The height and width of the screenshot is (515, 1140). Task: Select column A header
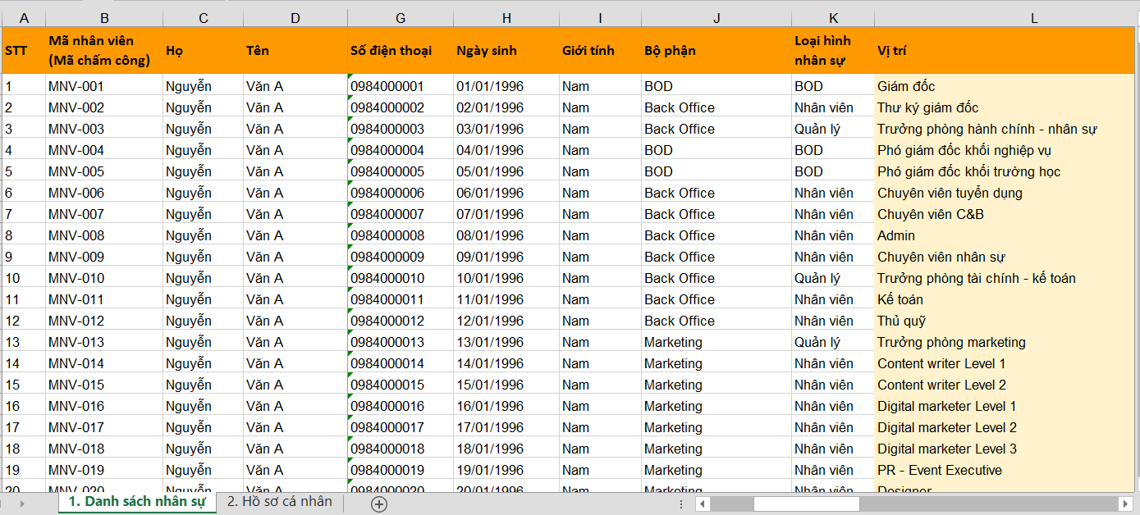(x=23, y=18)
